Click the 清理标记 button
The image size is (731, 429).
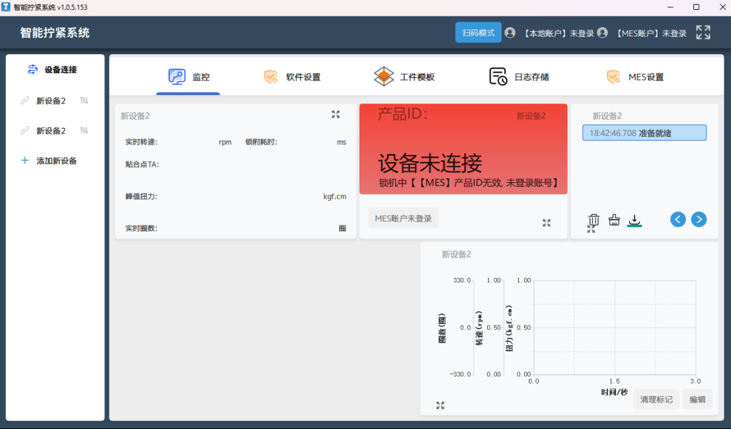[x=656, y=399]
